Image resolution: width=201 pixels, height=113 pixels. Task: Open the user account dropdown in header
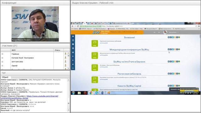[x=174, y=32]
